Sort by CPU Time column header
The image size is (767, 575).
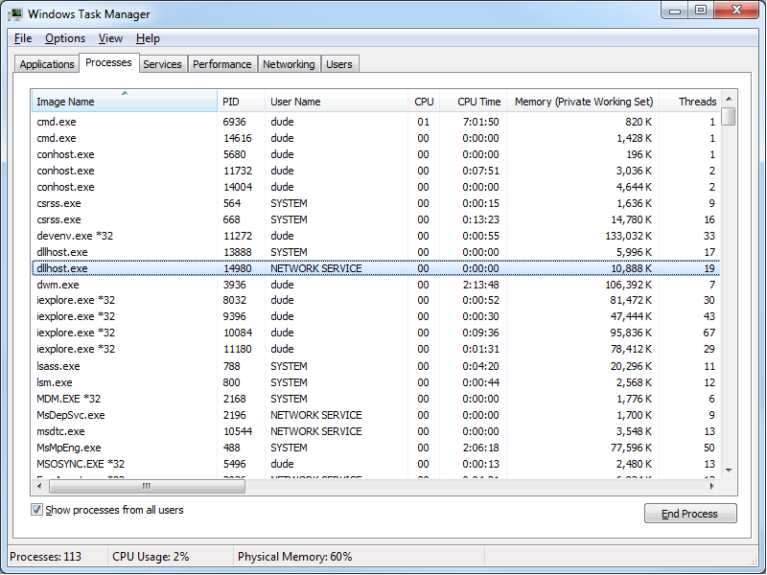click(477, 102)
